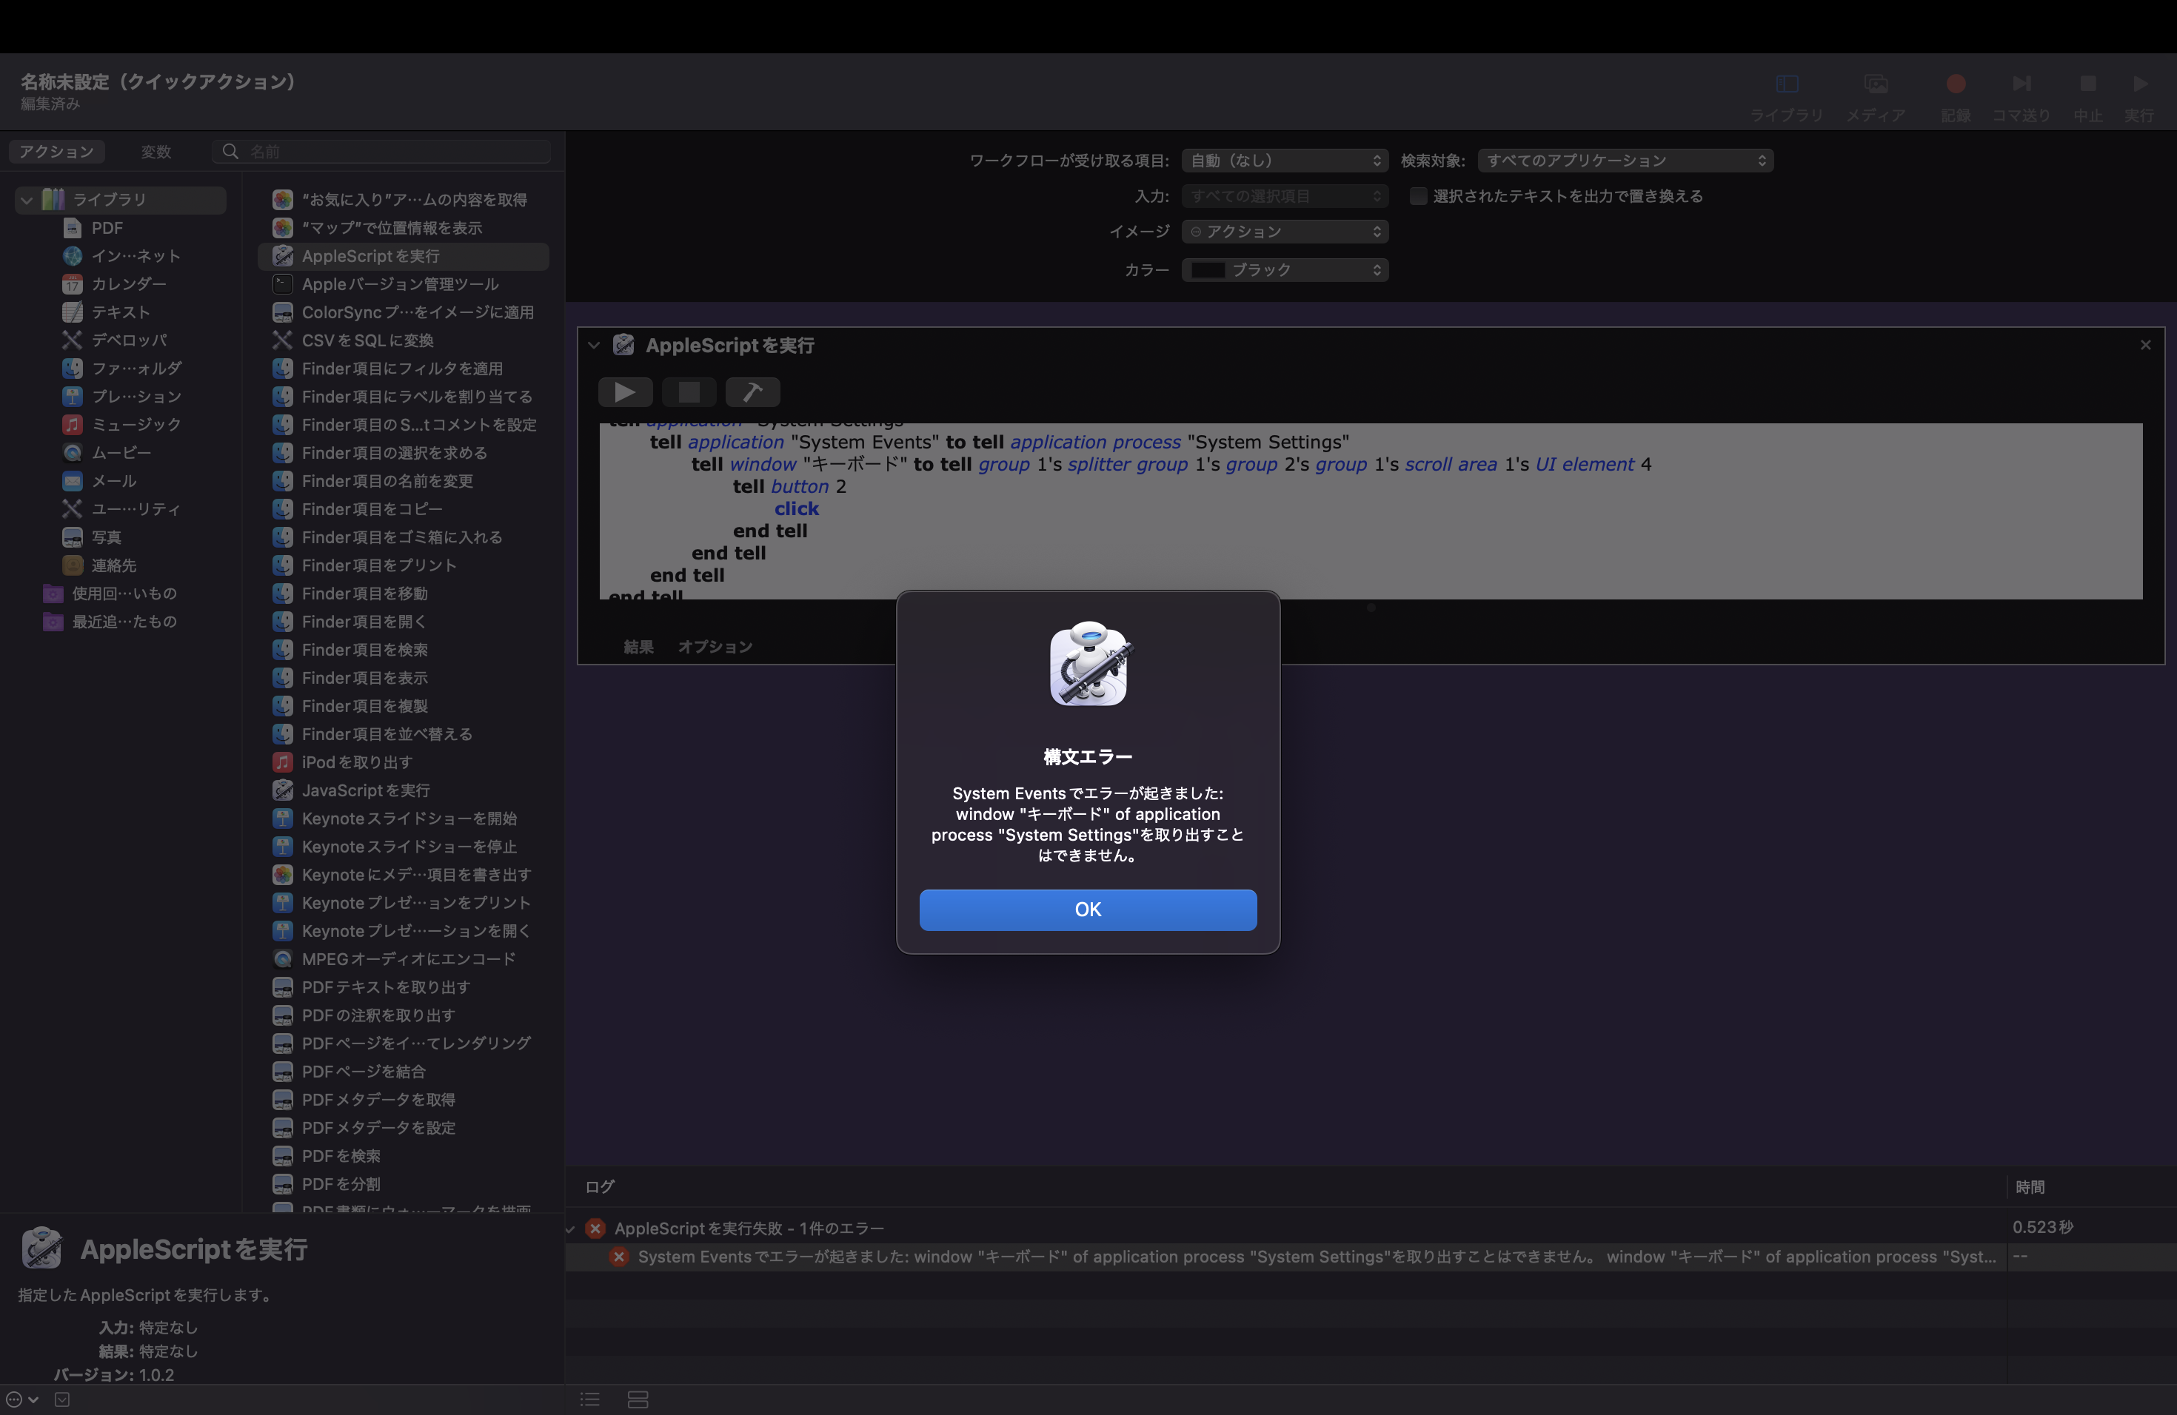Select AppleScriptを実行 in actions list
This screenshot has width=2177, height=1415.
pos(370,256)
